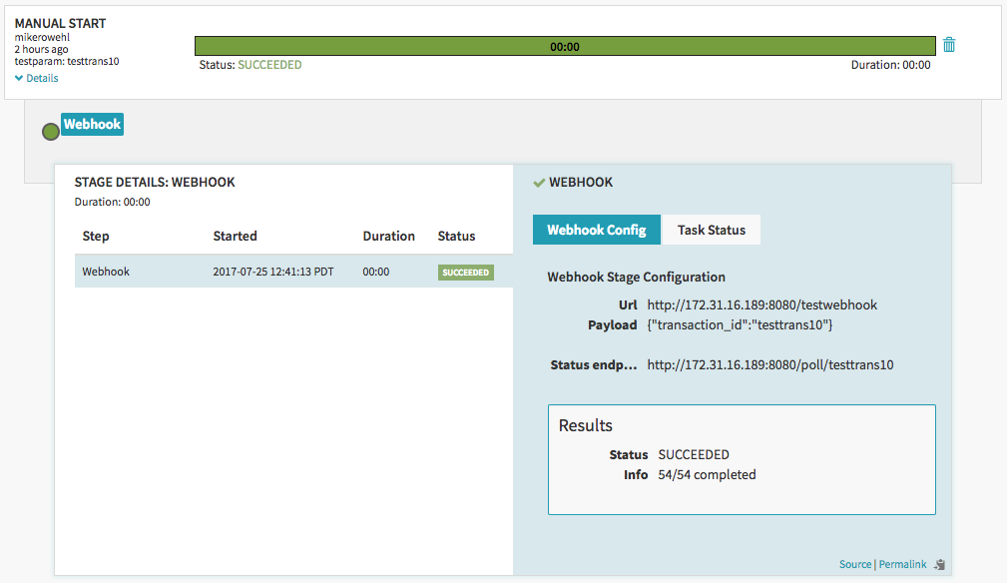1007x583 pixels.
Task: Click the Started column header
Action: 236,237
